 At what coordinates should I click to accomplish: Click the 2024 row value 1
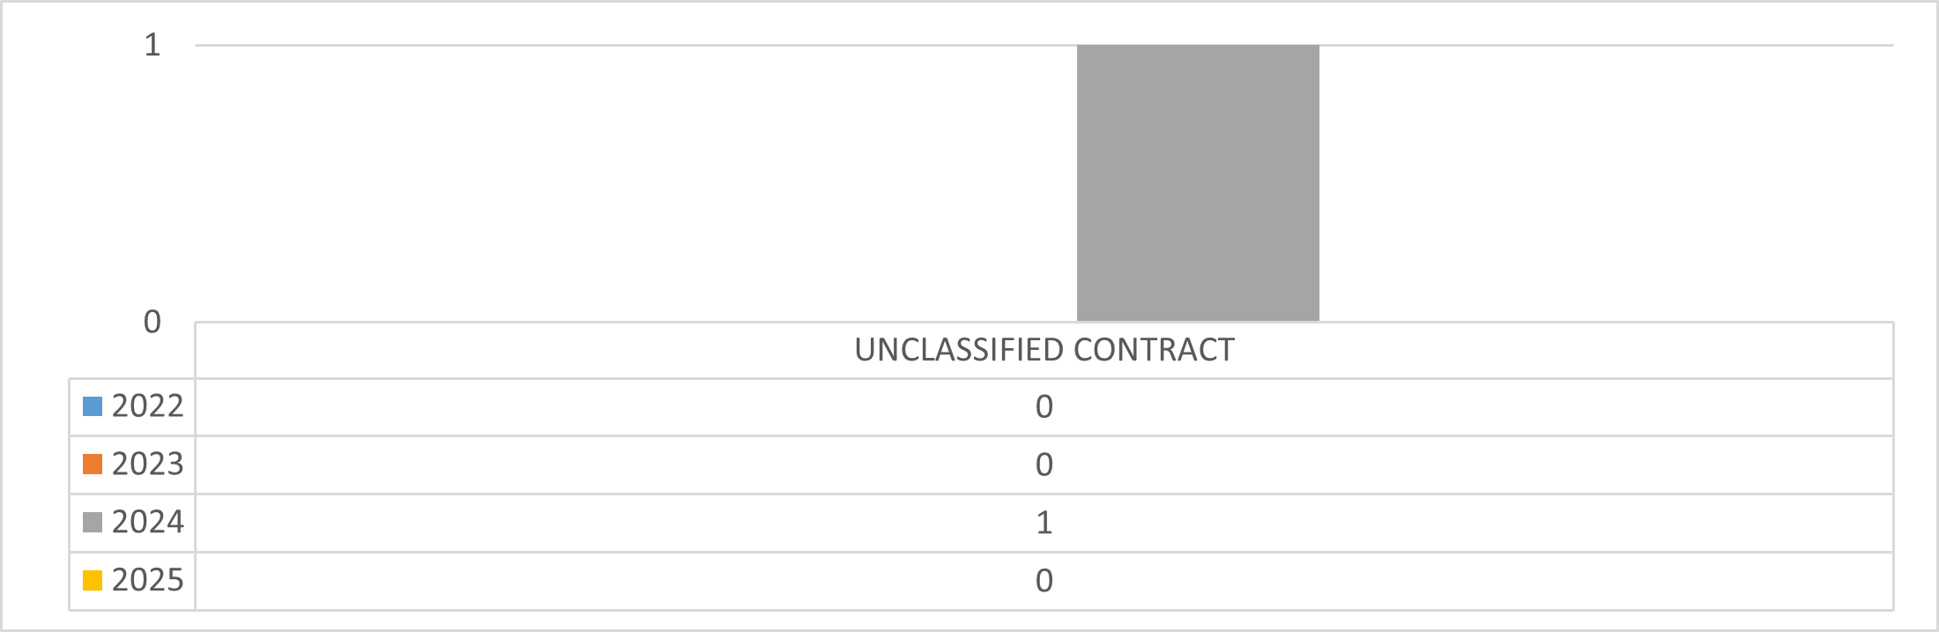[1044, 524]
